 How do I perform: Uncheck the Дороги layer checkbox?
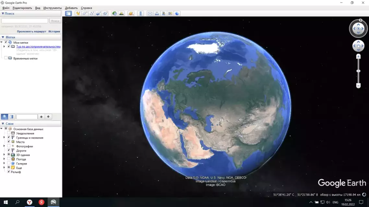(x=9, y=150)
